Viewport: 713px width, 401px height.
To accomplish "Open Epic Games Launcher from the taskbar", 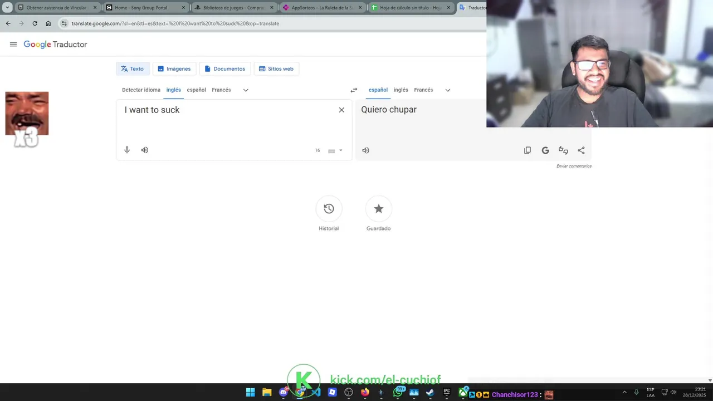I will 446,393.
